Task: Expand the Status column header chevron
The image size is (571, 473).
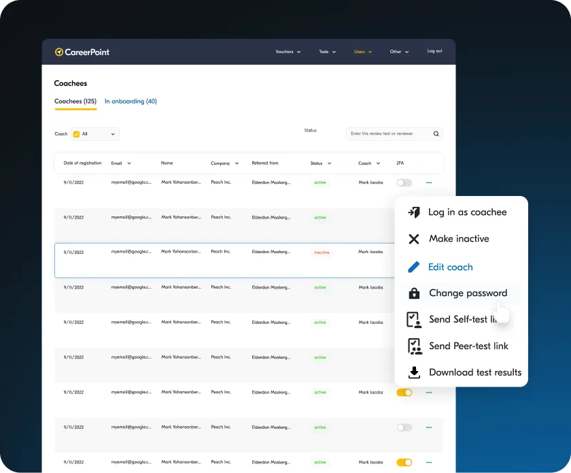Action: click(329, 163)
